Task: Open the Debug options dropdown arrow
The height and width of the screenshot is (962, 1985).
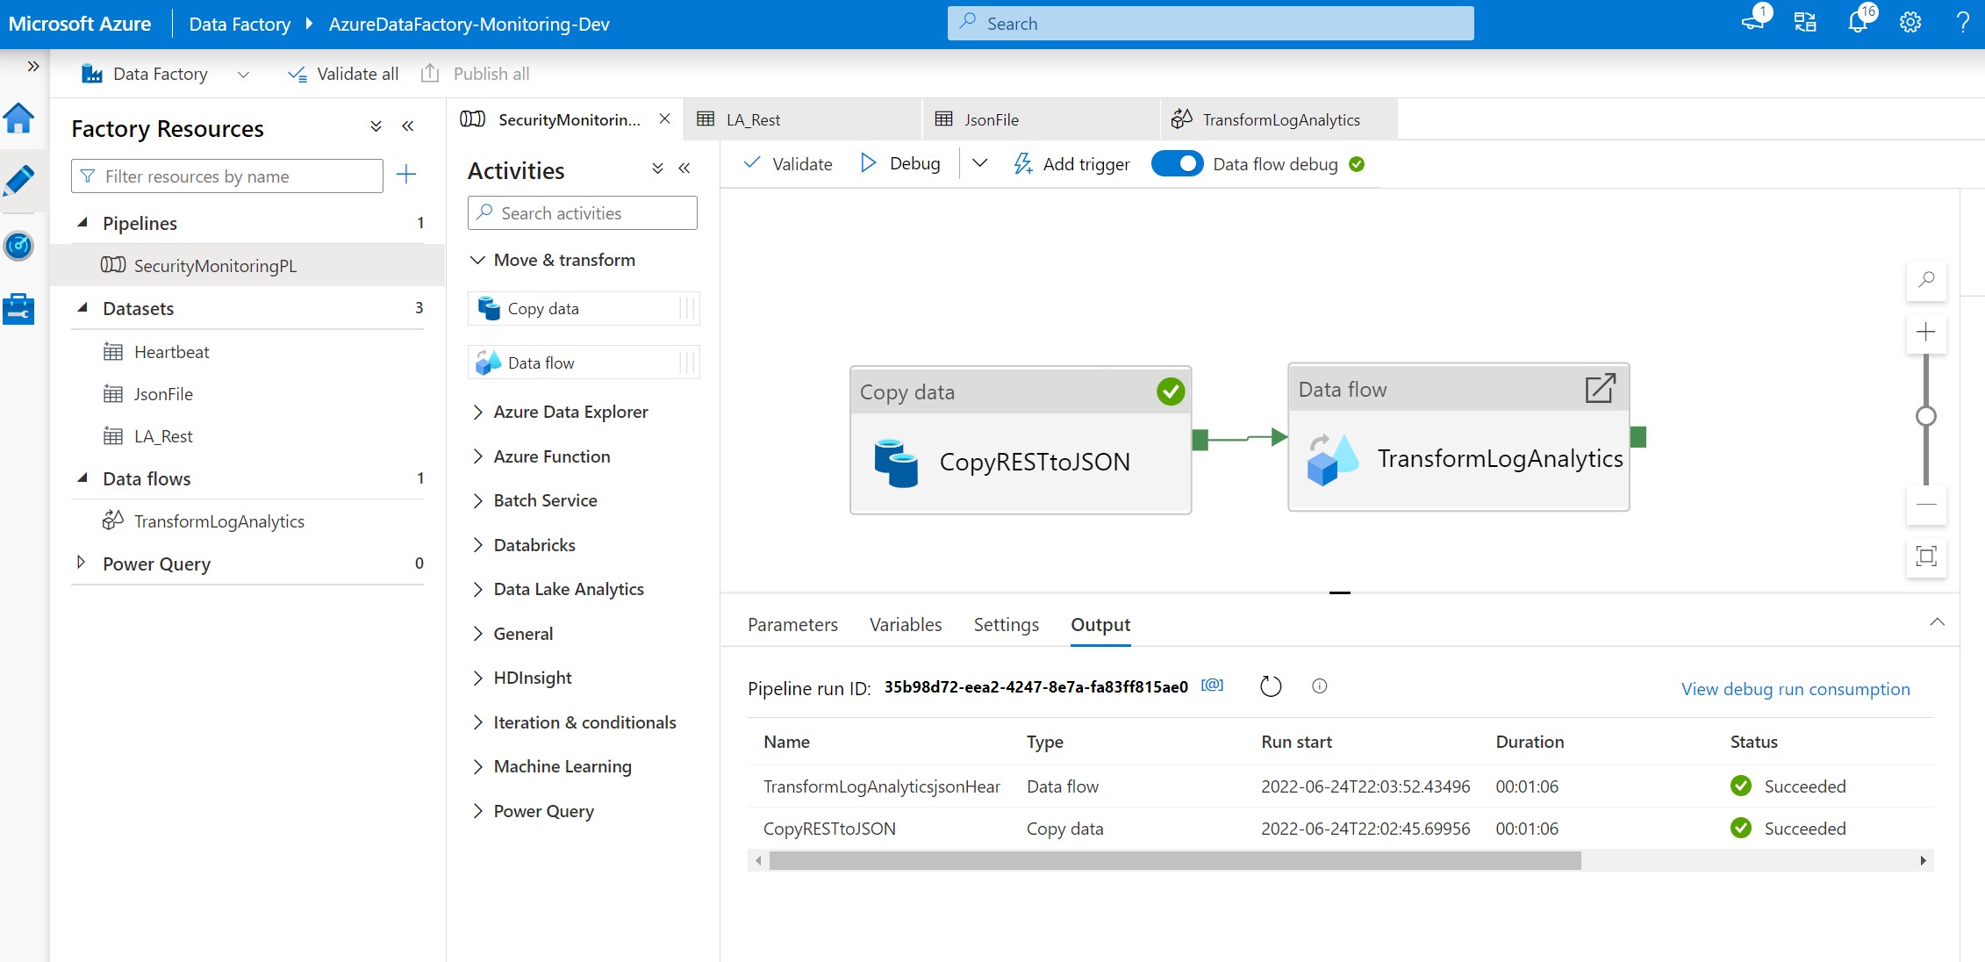Action: point(980,163)
